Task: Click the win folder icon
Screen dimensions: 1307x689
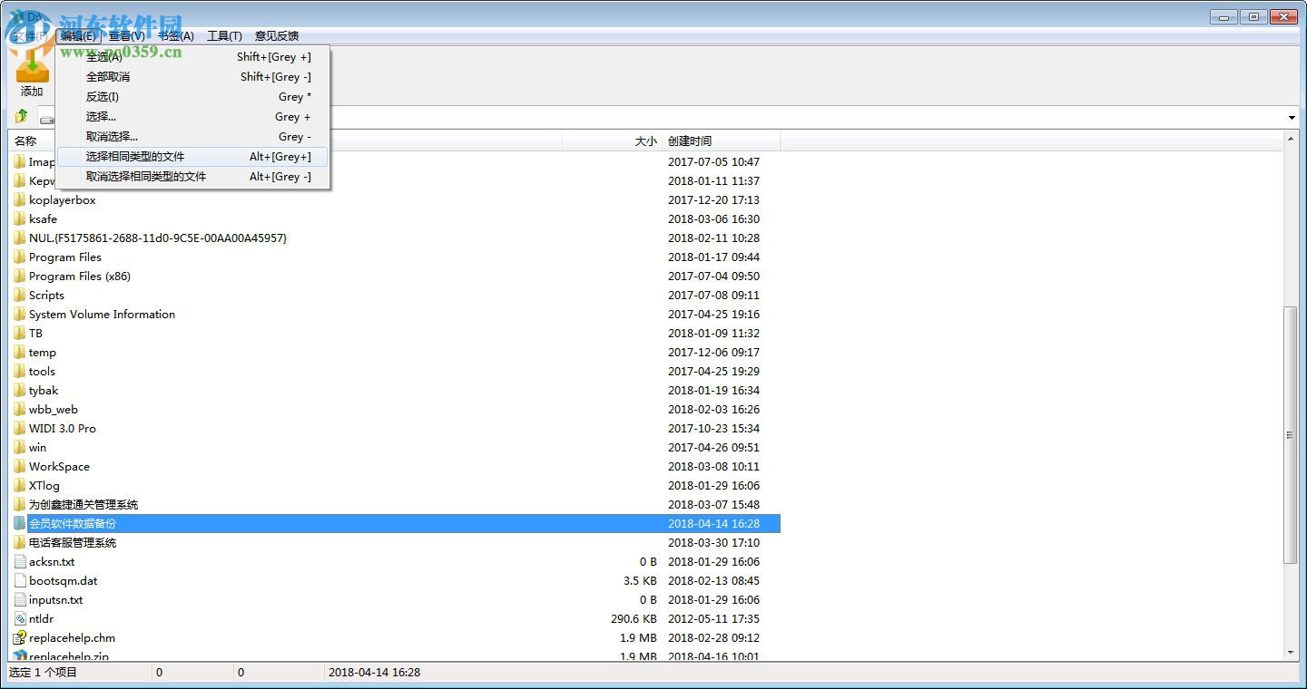Action: [x=20, y=447]
